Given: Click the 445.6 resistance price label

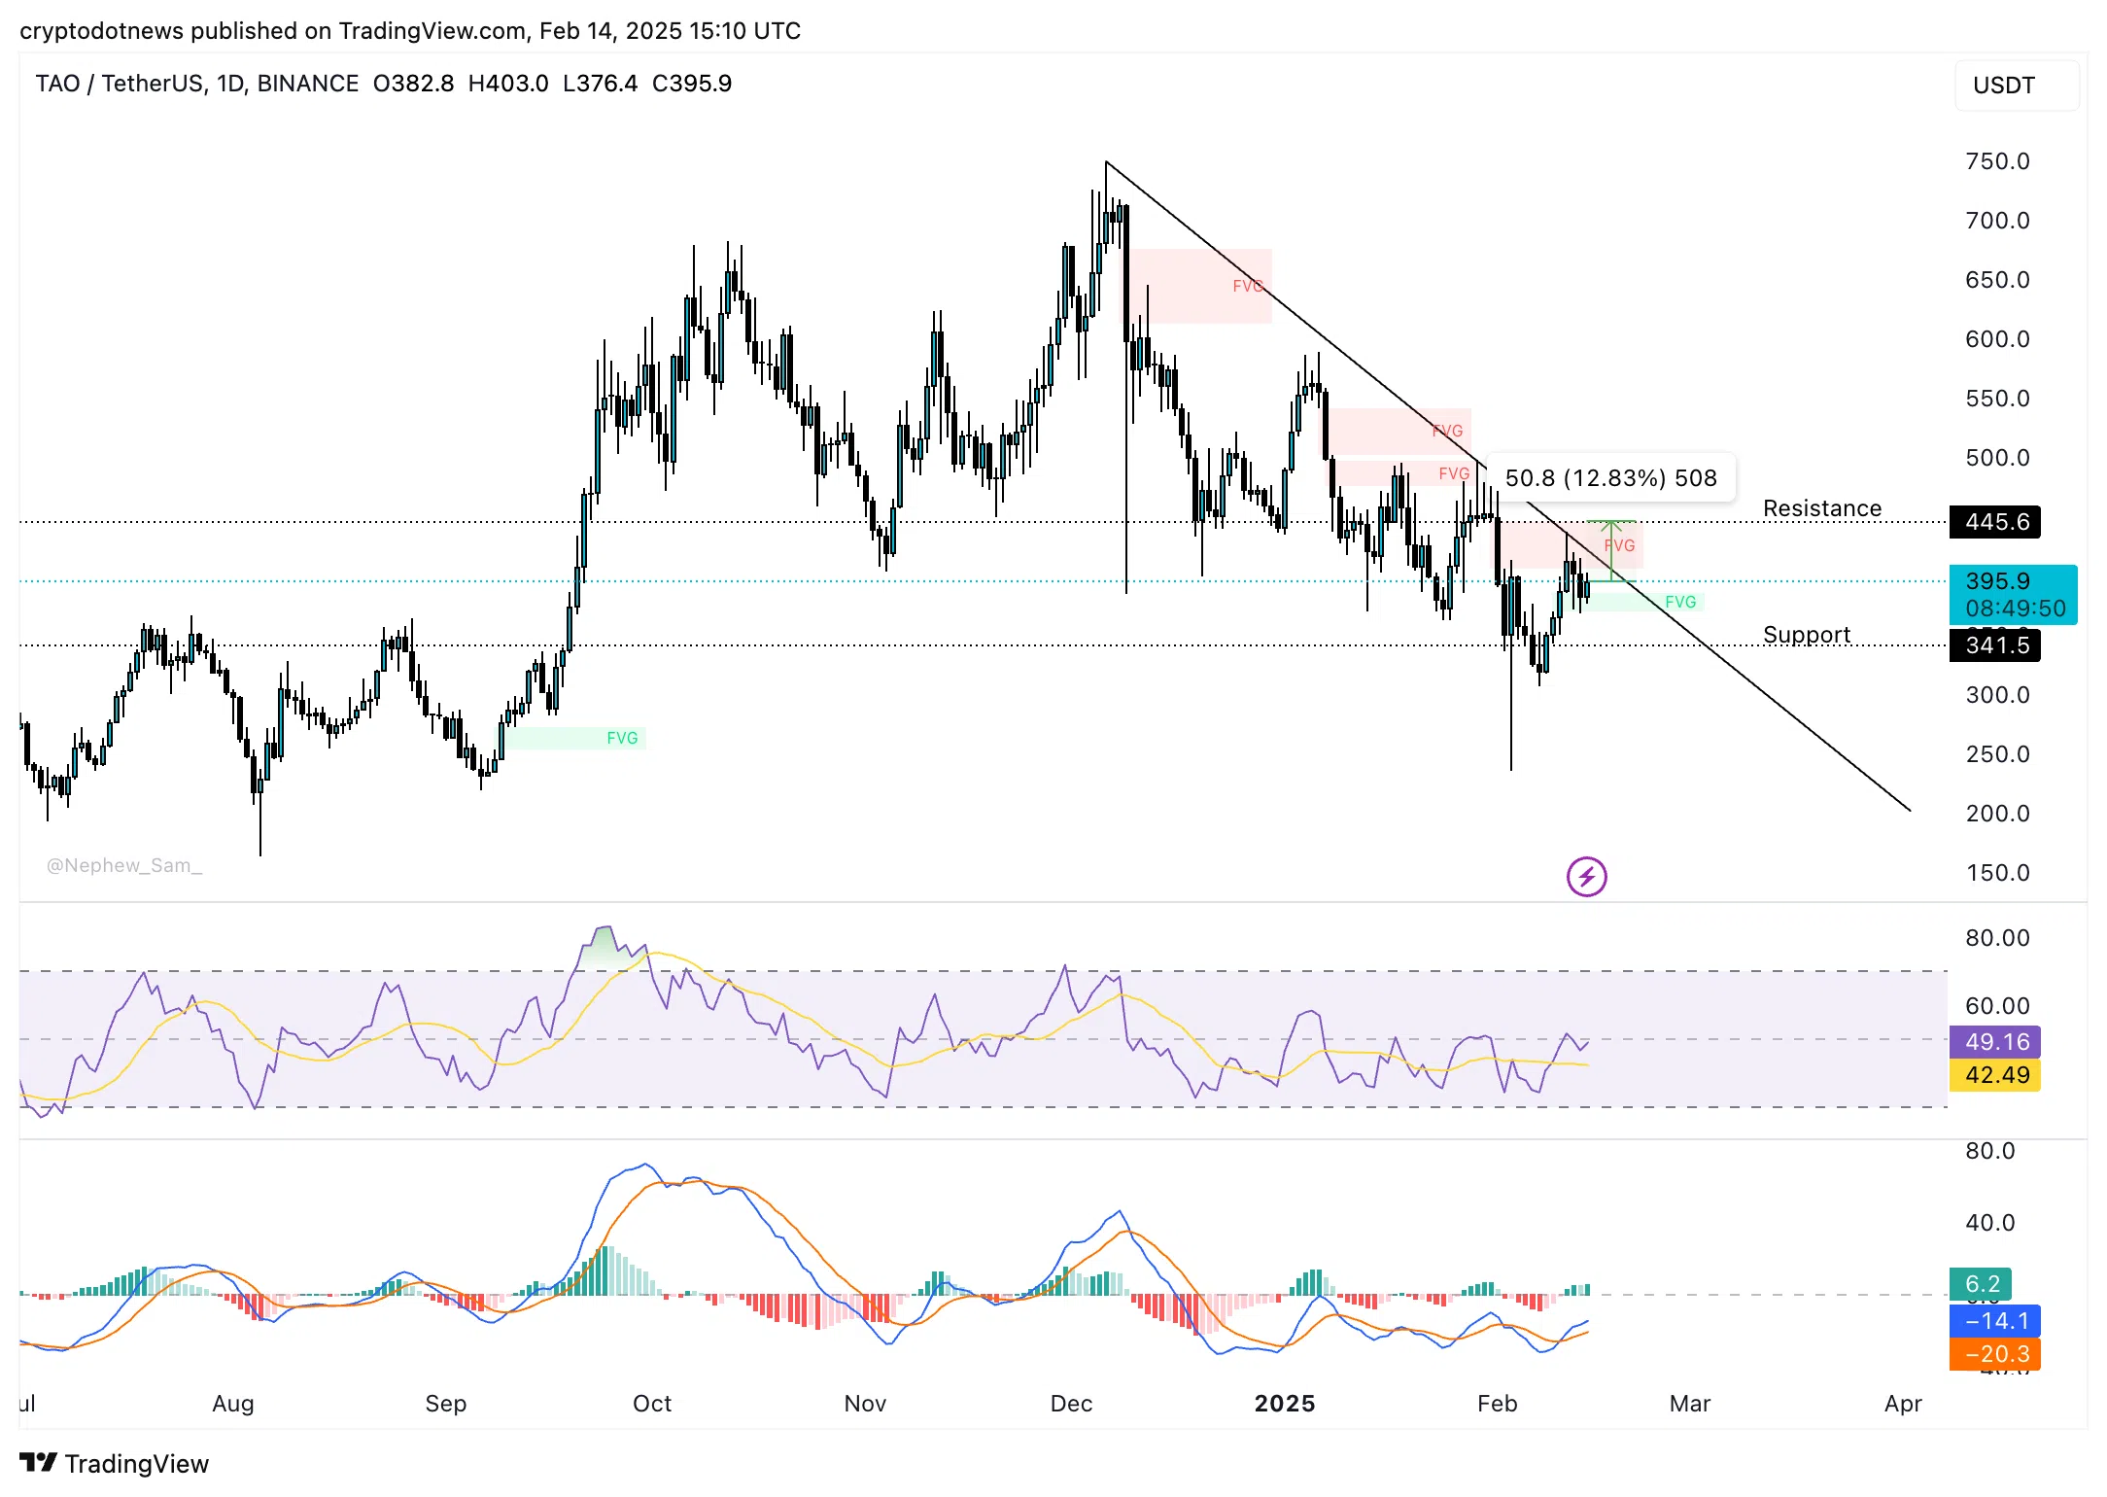Looking at the screenshot, I should [1995, 522].
